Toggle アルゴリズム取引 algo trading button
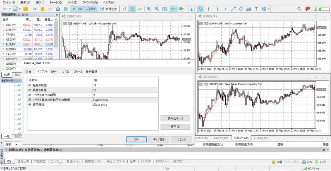Image resolution: width=331 pixels, height=171 pixels. [x=84, y=9]
